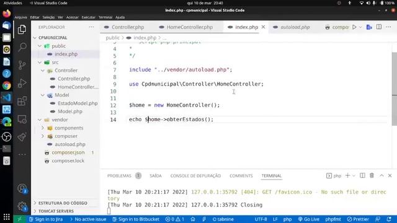Screen dimensions: 397x223
Task: Open the Arquivo menu
Action: [20, 17]
